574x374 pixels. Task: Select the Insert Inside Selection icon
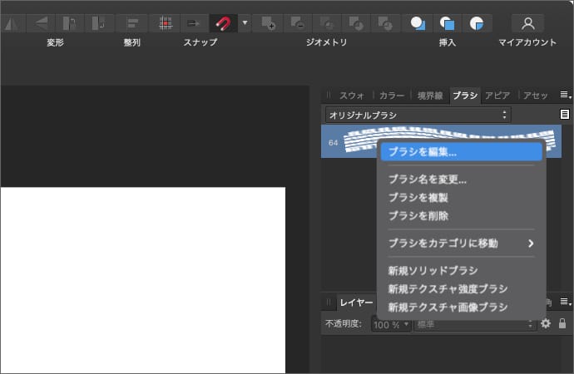click(476, 22)
